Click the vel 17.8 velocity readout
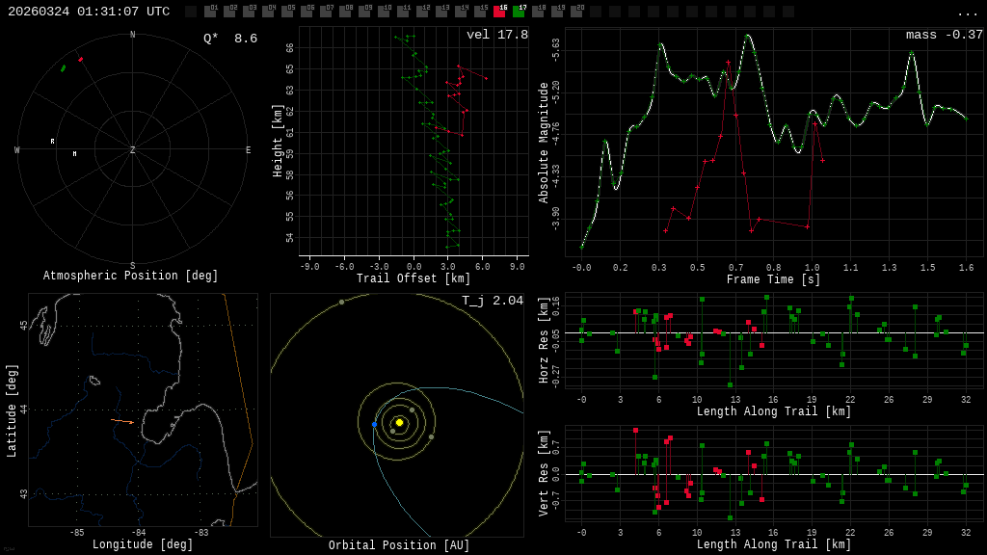Image resolution: width=987 pixels, height=555 pixels. [497, 35]
